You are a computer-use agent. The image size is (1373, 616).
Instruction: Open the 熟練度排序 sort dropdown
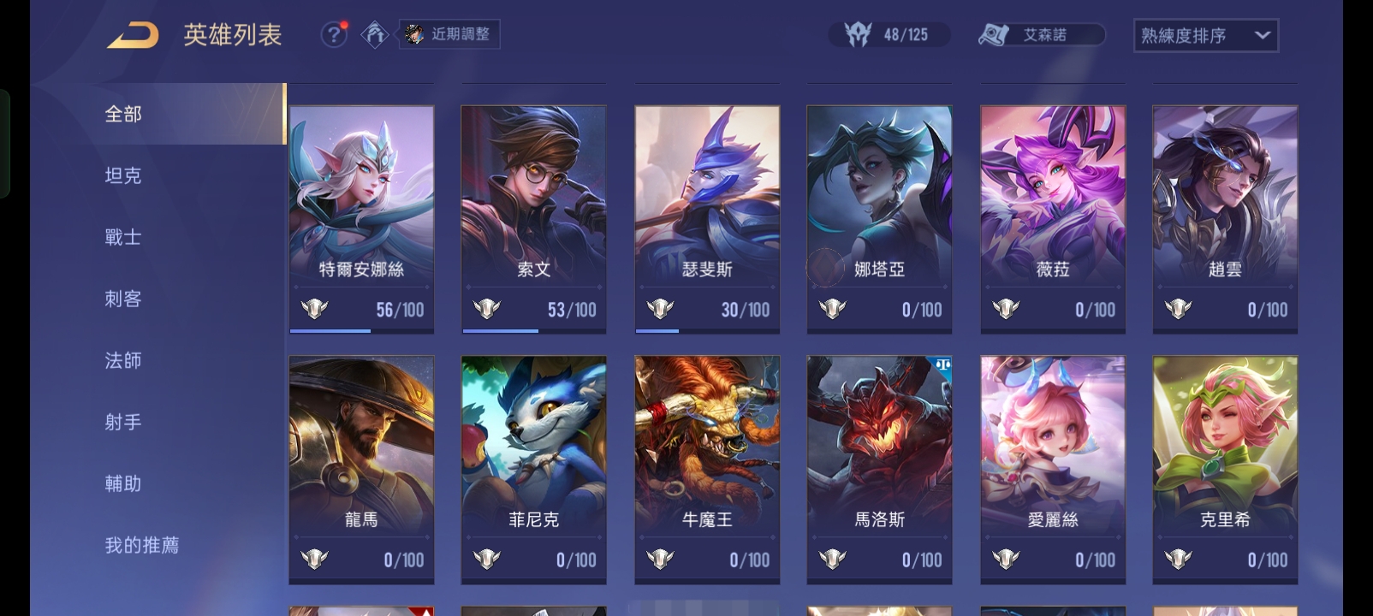pos(1205,35)
